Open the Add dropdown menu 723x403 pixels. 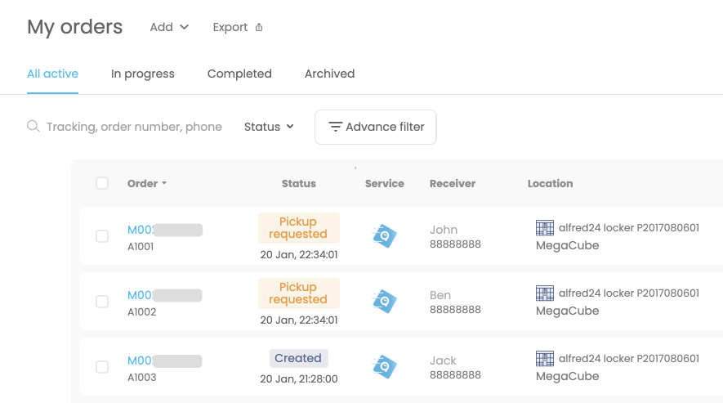[169, 27]
